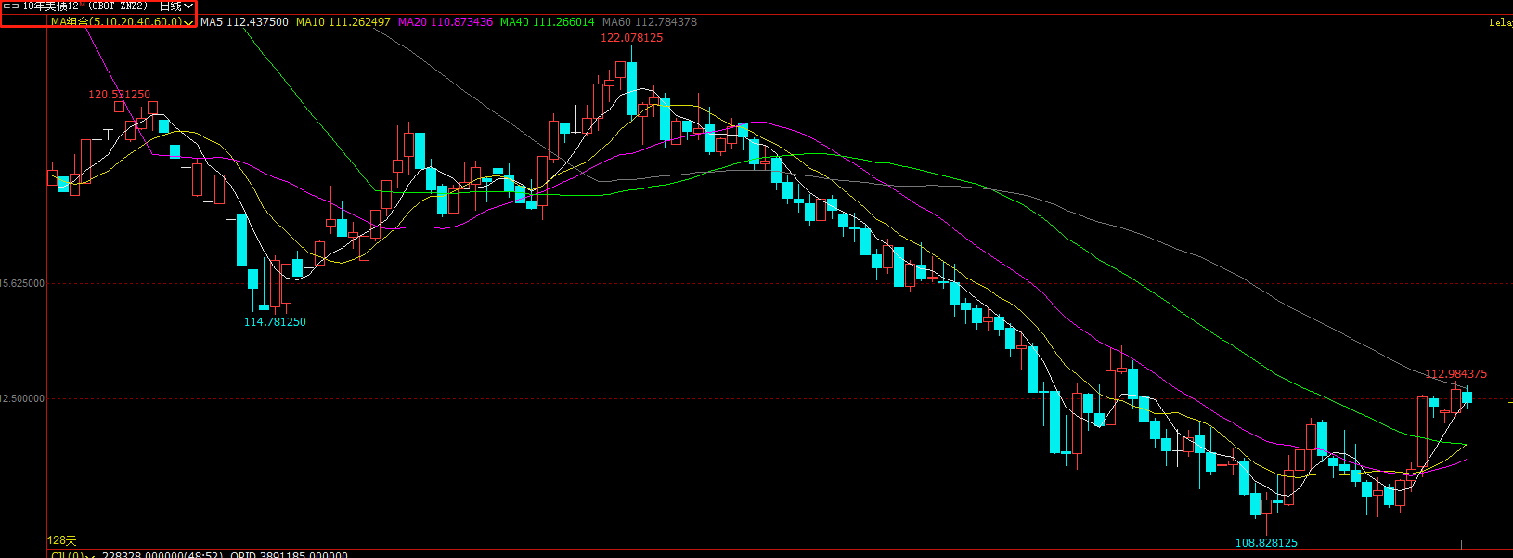This screenshot has width=1513, height=558.
Task: Click the 12.500000 price axis label
Action: 22,398
